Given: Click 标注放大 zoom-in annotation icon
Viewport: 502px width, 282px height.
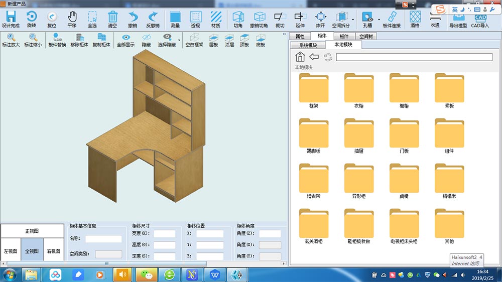Looking at the screenshot, I should 11,38.
